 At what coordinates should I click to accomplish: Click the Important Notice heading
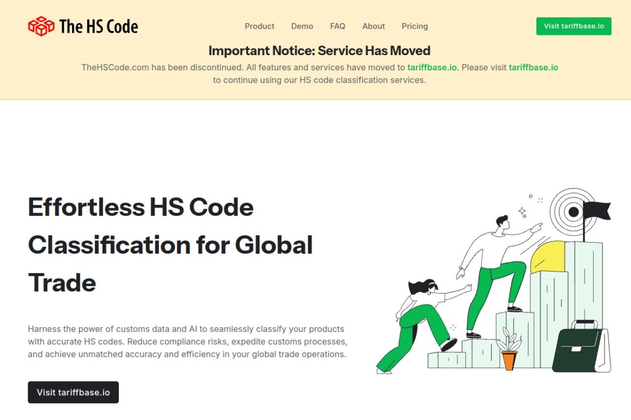[x=319, y=51]
